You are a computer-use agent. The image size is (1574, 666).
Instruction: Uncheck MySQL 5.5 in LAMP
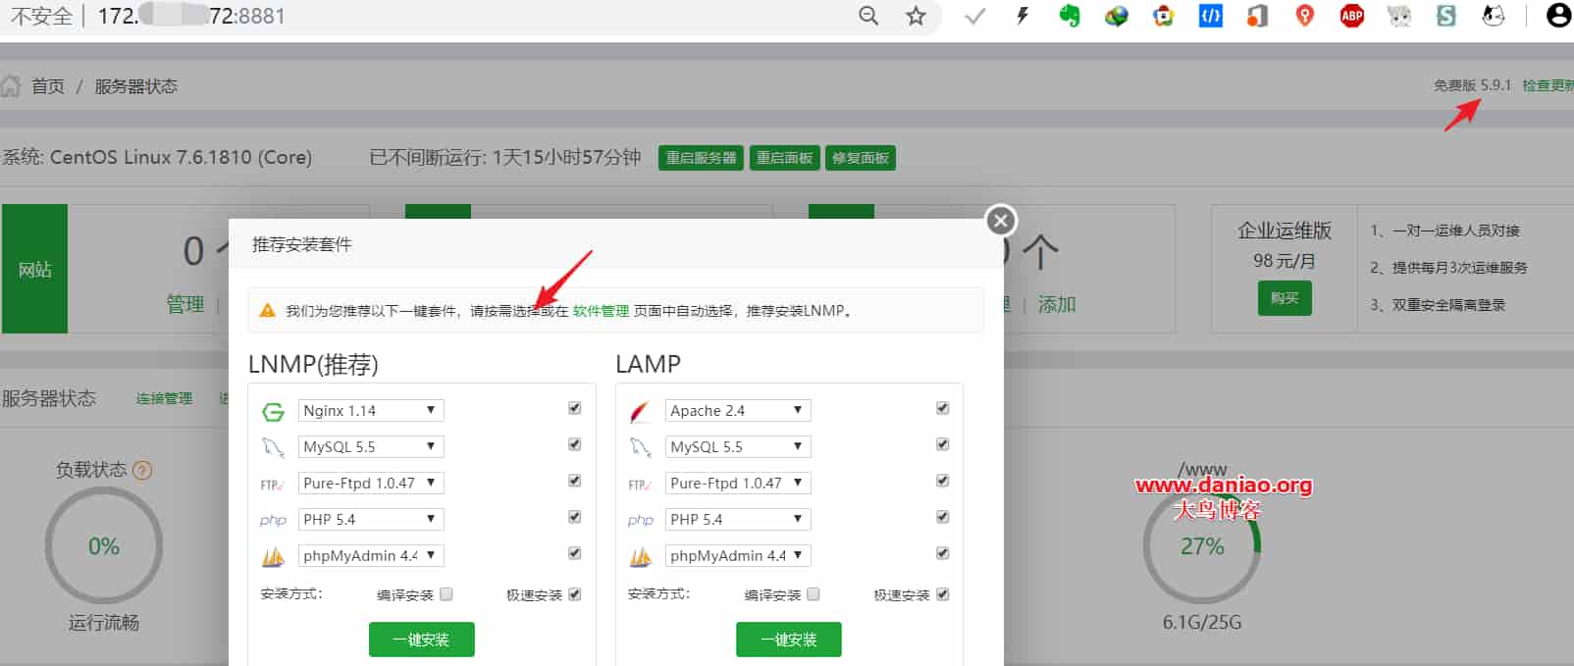(942, 444)
